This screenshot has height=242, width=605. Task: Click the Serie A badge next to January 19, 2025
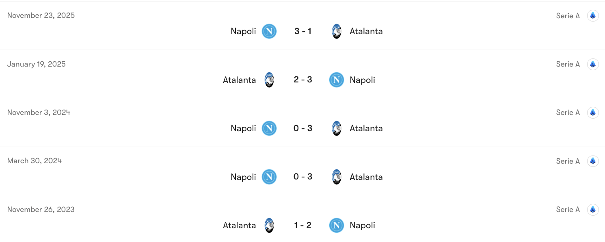[x=593, y=64]
